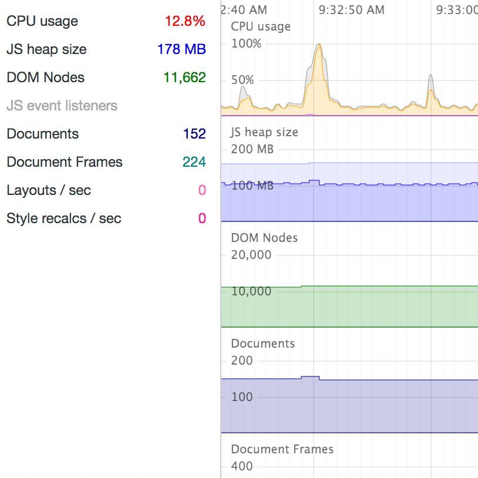This screenshot has height=478, width=478.
Task: Click the 50% axis label in CPU chart
Action: (x=243, y=80)
